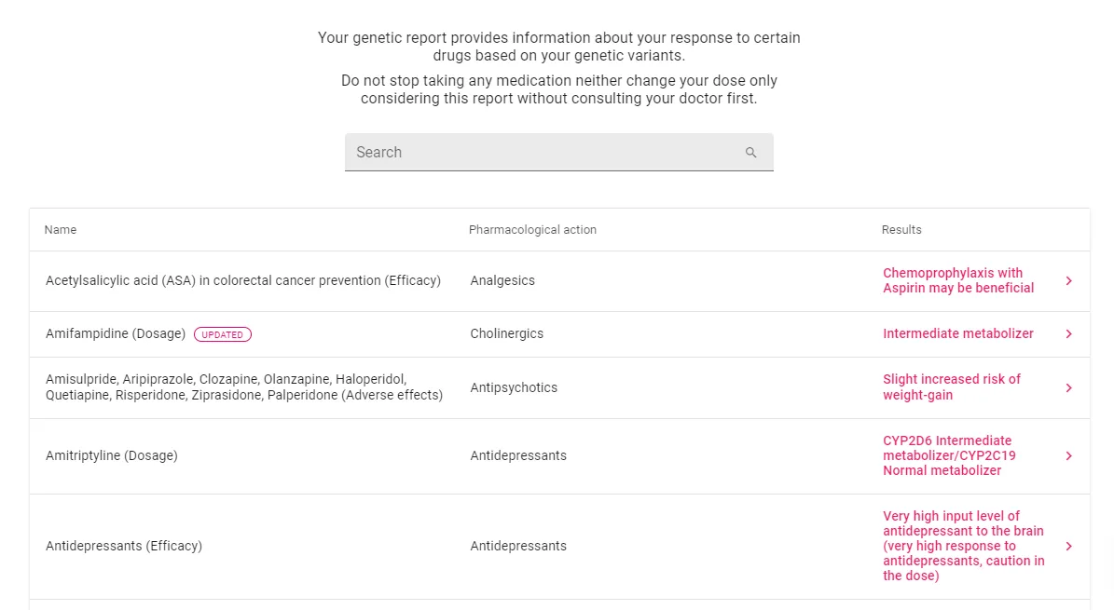1114x610 pixels.
Task: Open the Slight increased risk of weight-gain result
Action: (x=951, y=387)
